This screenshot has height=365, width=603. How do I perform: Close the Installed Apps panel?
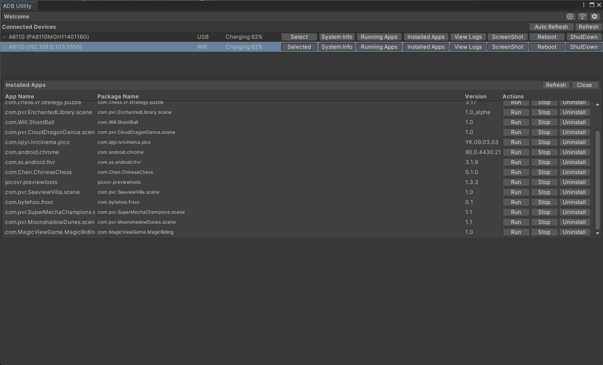click(584, 85)
